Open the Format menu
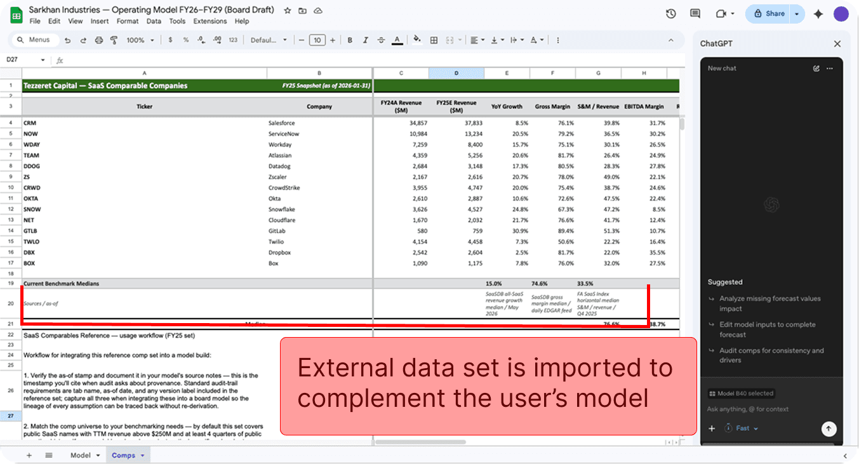Viewport: 859px width, 464px height. pos(128,21)
